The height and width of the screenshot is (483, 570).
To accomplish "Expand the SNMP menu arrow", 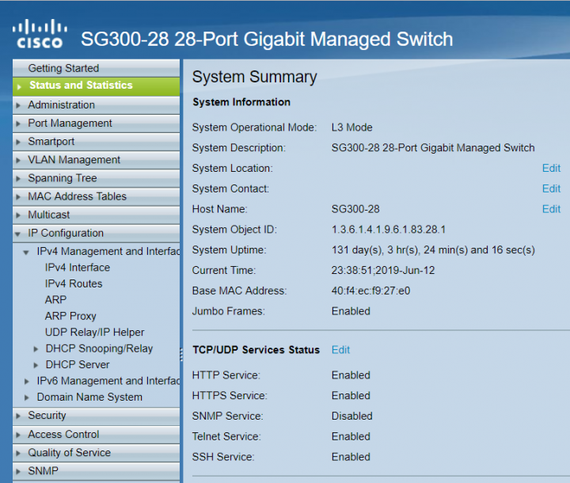I will pyautogui.click(x=18, y=471).
